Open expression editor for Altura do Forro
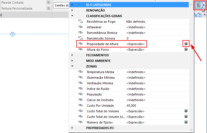 tap(186, 50)
